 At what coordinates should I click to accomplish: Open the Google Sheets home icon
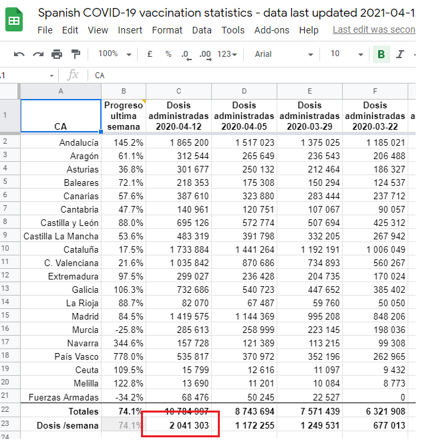(x=14, y=20)
